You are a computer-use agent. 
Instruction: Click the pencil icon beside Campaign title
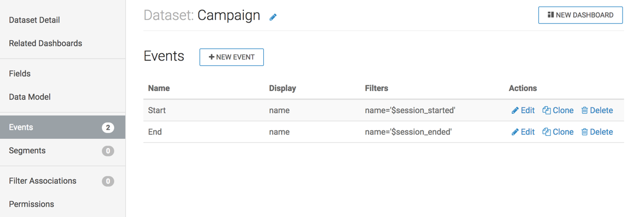(273, 17)
